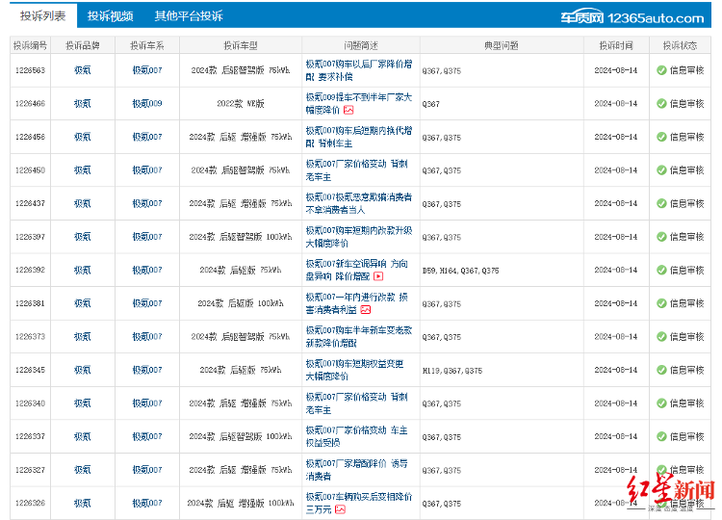Click green check status icon for complaint 1226437
722x520 pixels.
[x=661, y=203]
